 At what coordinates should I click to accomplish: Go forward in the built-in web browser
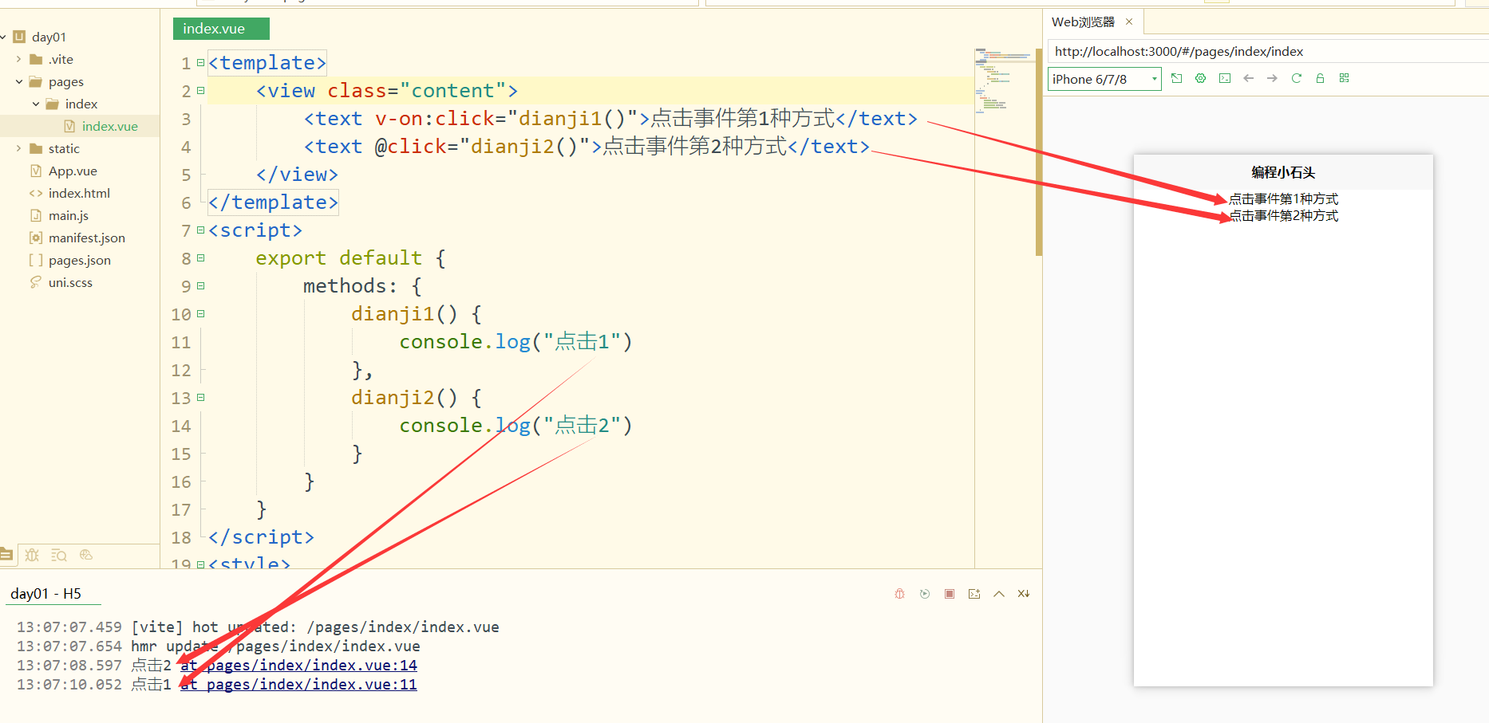pos(1272,78)
